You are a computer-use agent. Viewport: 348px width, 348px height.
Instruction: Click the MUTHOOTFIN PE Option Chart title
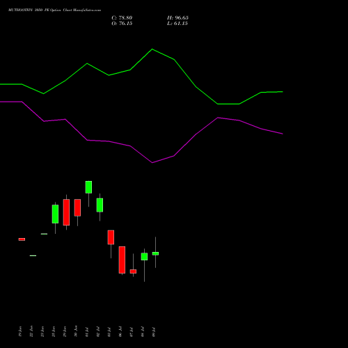click(x=54, y=10)
